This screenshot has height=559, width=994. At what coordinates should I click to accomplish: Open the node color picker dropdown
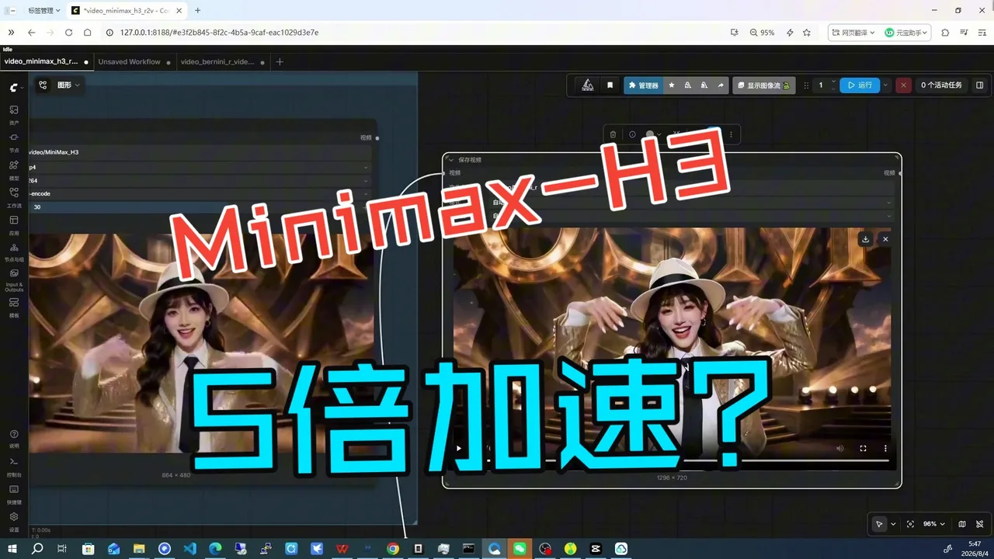(655, 134)
